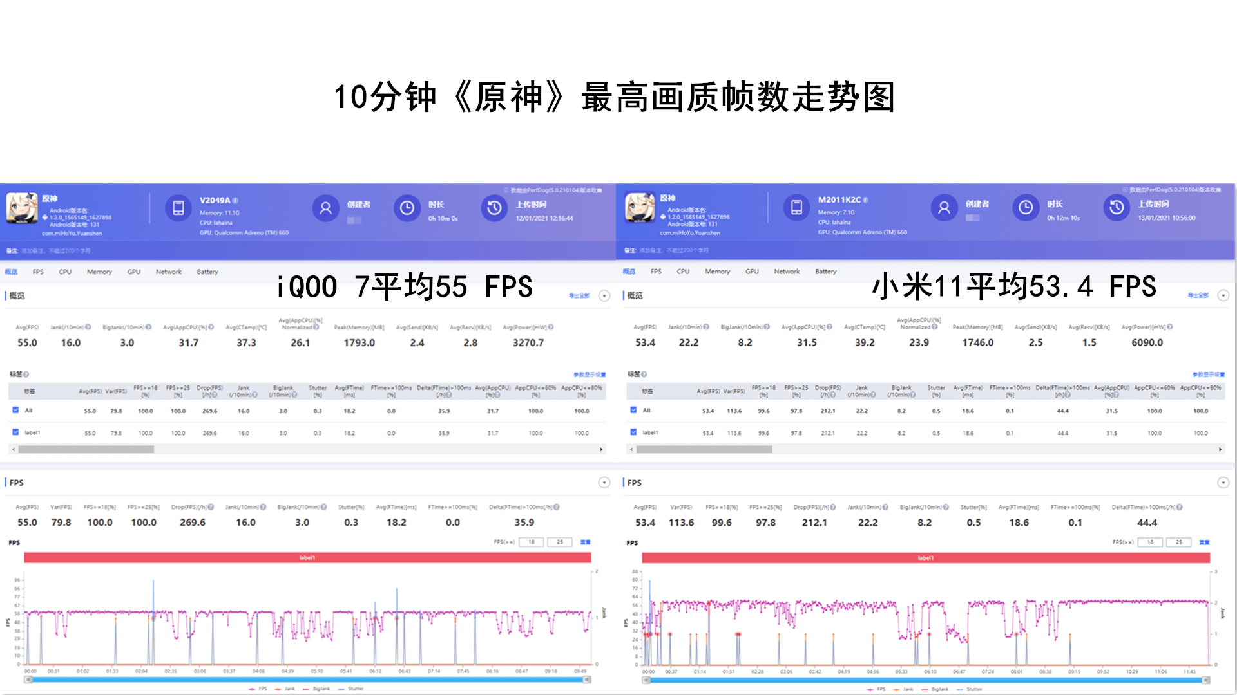1237x695 pixels.
Task: Toggle FPS legend series in Xiaomi 11 chart
Action: click(876, 689)
